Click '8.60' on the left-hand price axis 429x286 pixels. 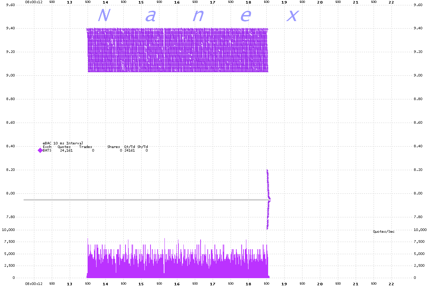pyautogui.click(x=10, y=123)
